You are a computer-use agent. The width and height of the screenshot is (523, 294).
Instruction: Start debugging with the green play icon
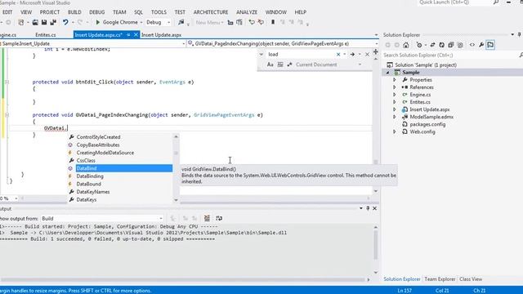coord(98,22)
